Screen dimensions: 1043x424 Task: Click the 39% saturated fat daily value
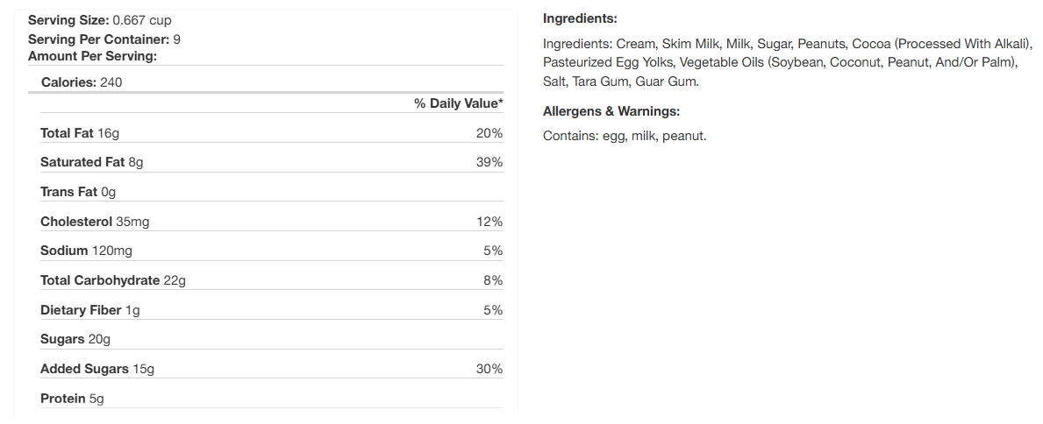click(489, 162)
